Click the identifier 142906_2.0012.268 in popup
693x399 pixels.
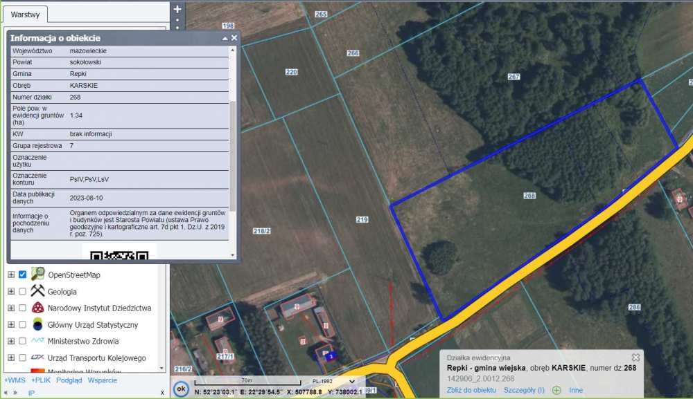[480, 379]
